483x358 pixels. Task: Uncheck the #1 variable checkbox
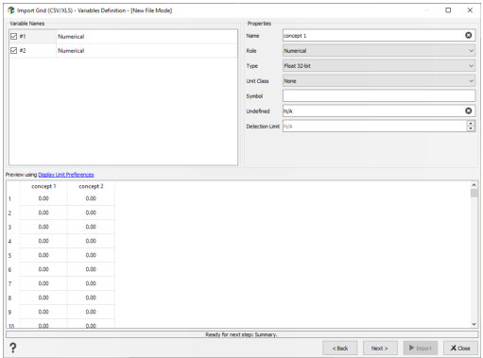13,36
